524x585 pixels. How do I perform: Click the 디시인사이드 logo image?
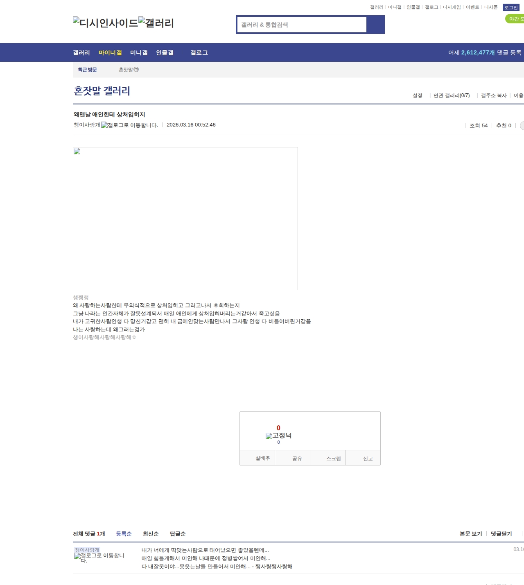click(x=106, y=23)
